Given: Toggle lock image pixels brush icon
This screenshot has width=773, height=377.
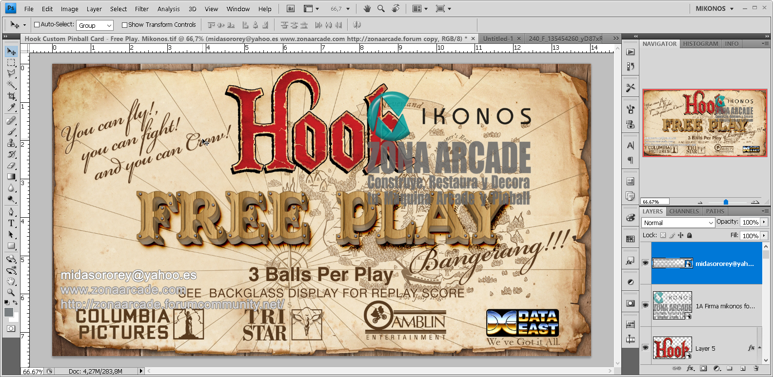Looking at the screenshot, I should [672, 235].
